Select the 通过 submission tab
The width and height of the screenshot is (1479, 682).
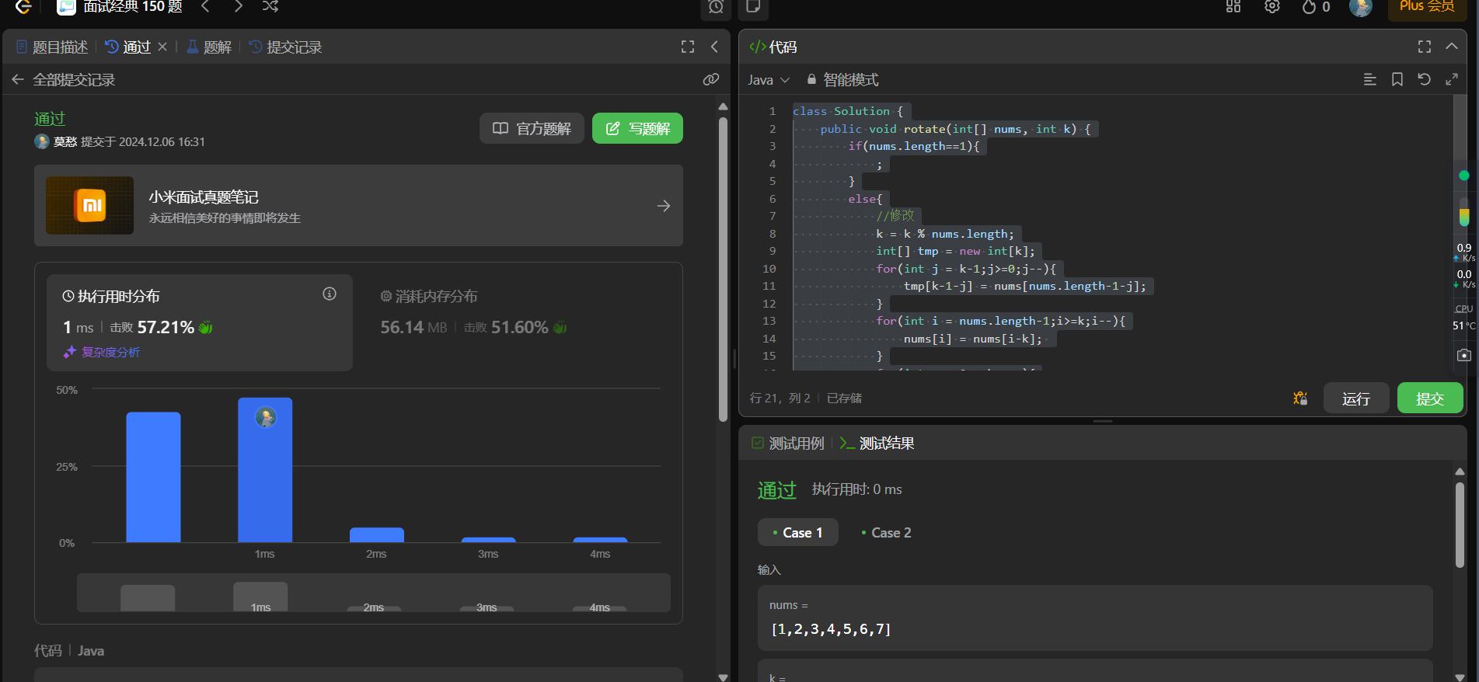tap(128, 47)
